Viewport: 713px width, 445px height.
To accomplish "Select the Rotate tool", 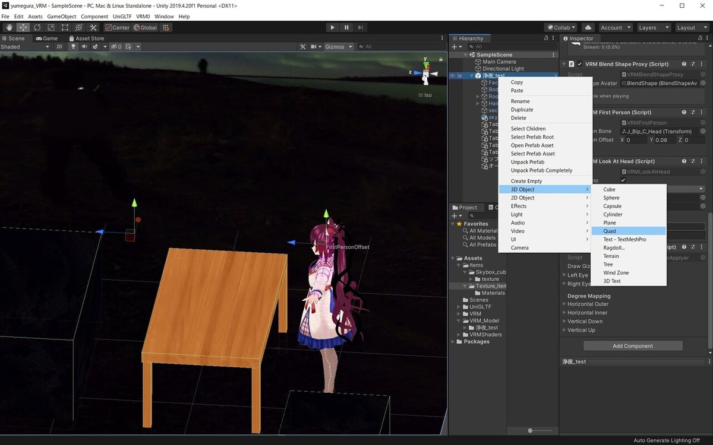I will click(37, 27).
